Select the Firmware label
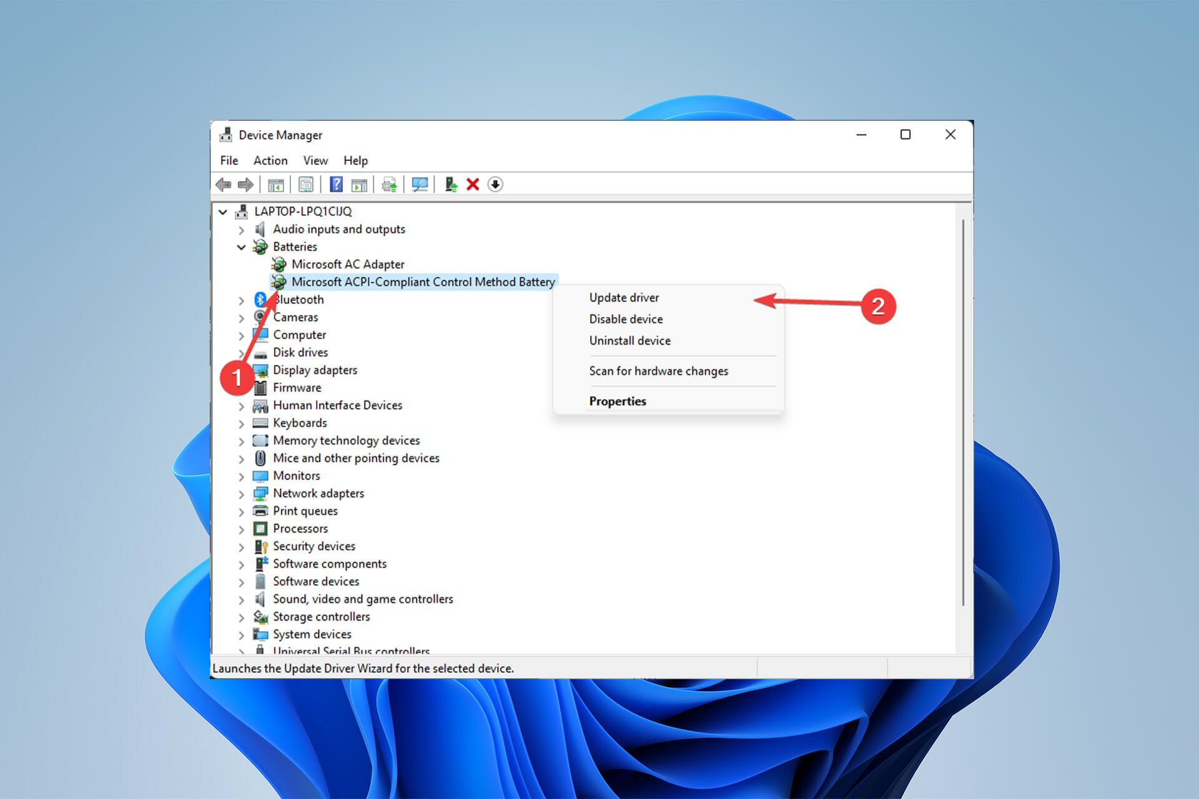Viewport: 1199px width, 799px height. (297, 388)
